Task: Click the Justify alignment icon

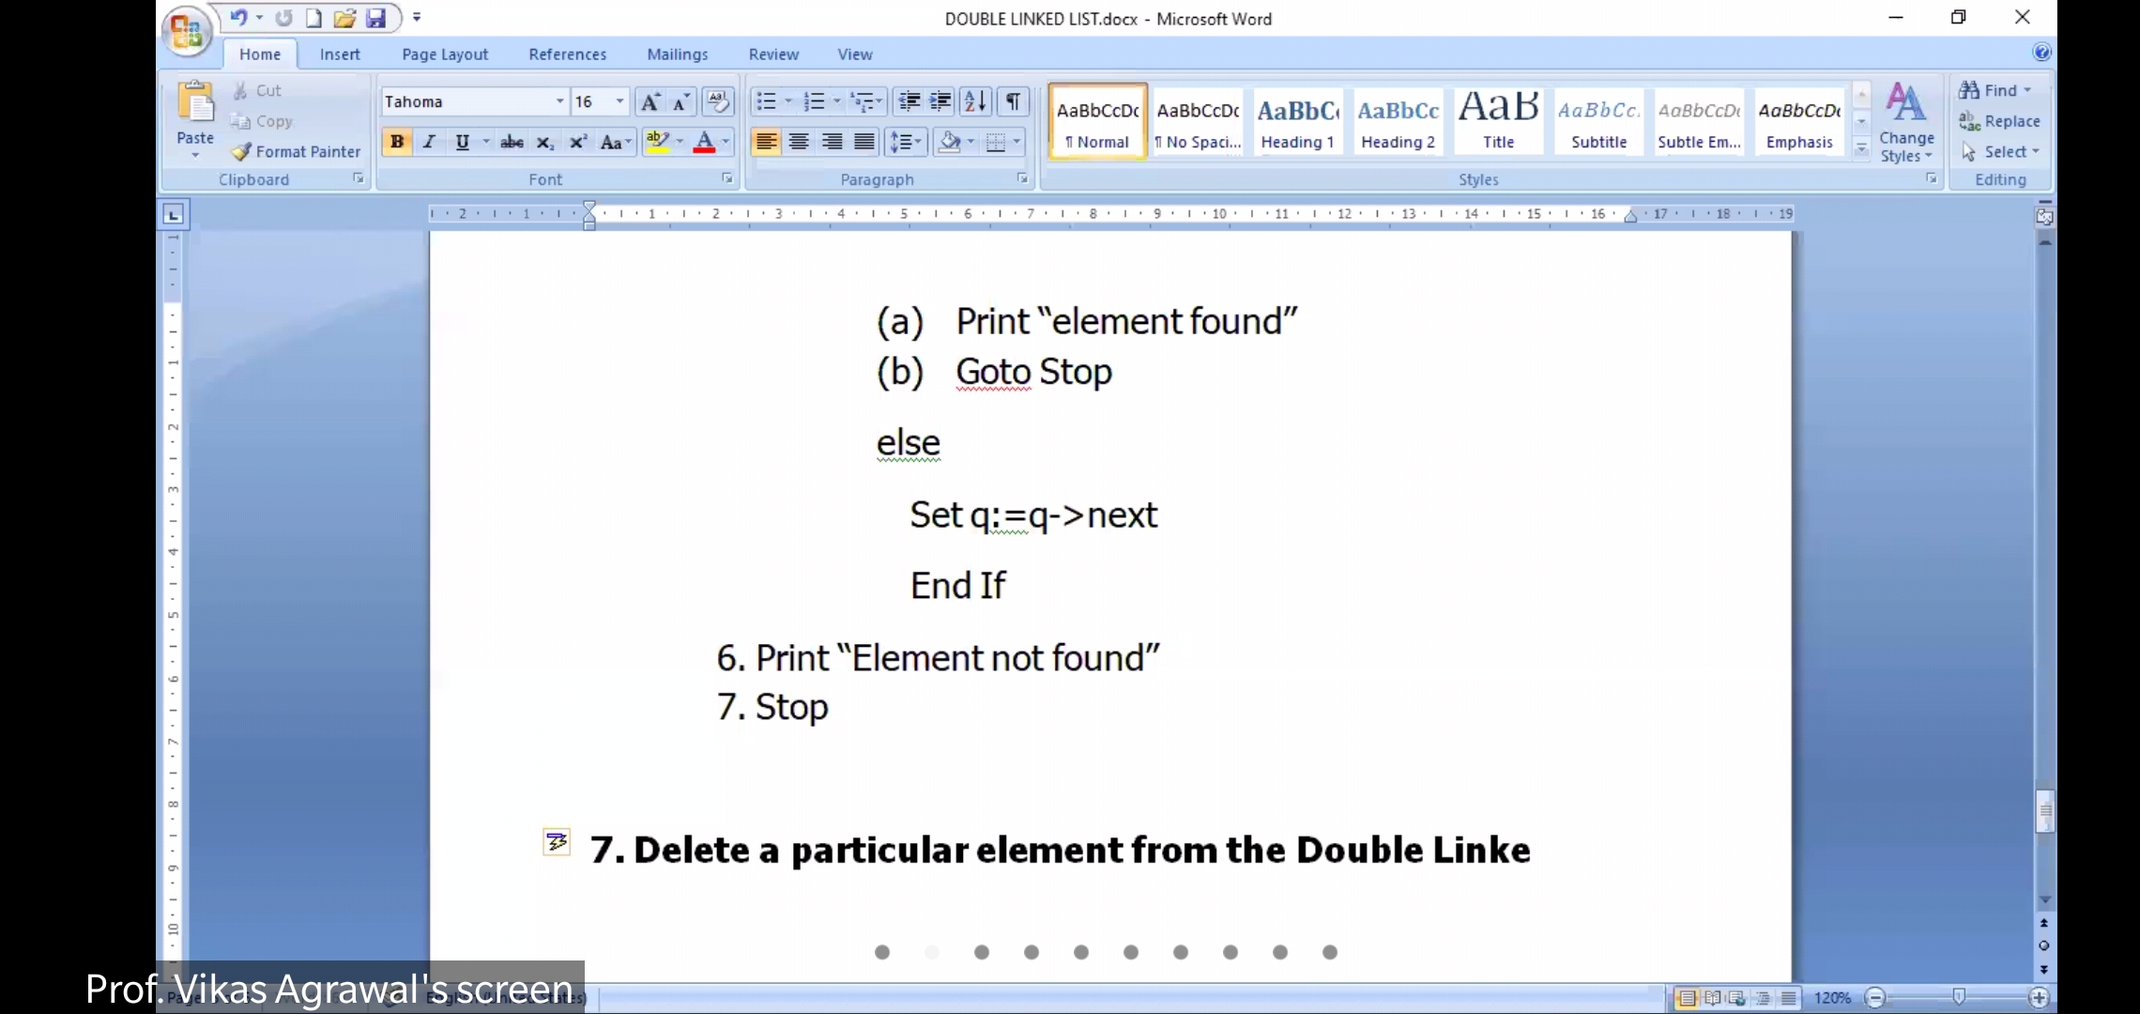Action: pyautogui.click(x=864, y=142)
